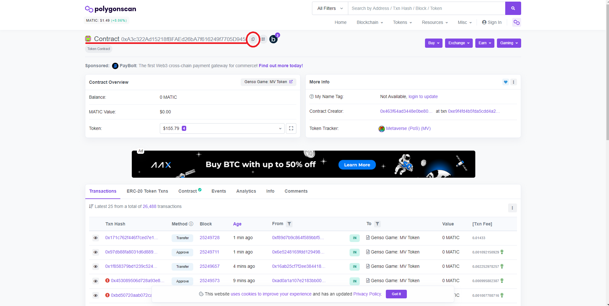
Task: Click the sort icon beside Latest 25
Action: tap(91, 206)
